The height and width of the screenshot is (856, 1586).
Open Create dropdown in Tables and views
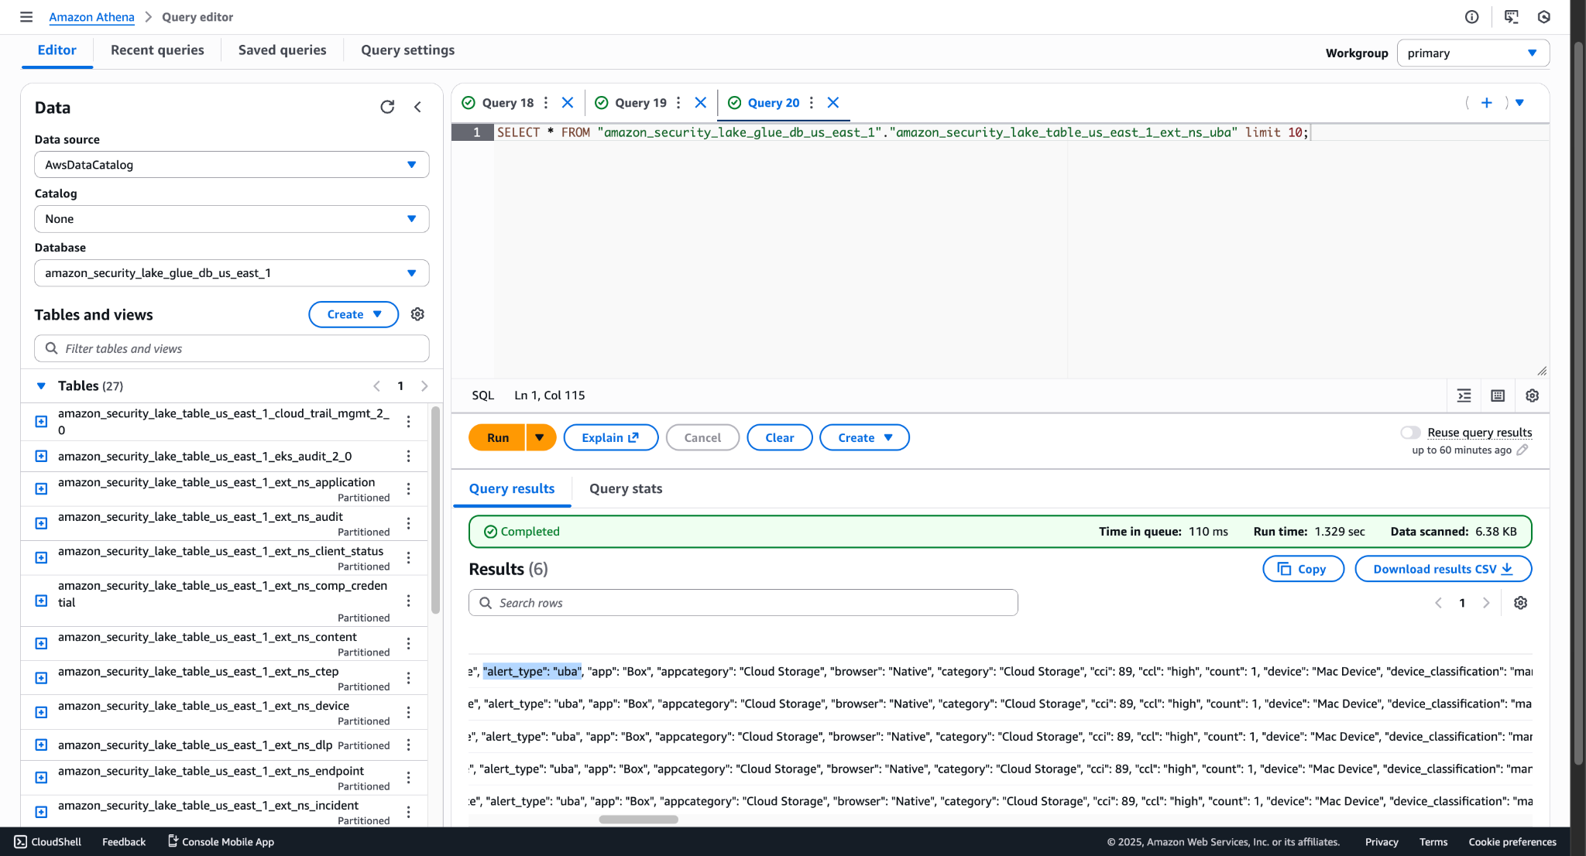(x=354, y=314)
